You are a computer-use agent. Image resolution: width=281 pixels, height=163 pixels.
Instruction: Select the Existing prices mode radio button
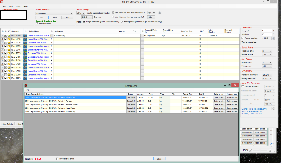tap(122, 22)
